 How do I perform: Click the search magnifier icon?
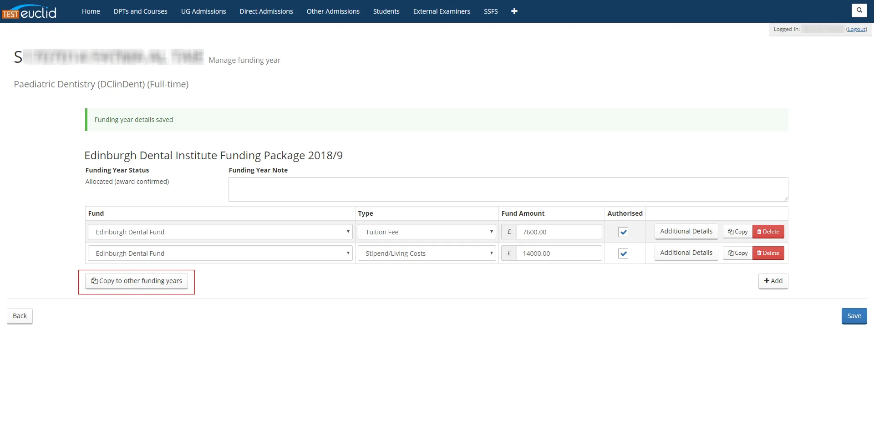(x=859, y=10)
